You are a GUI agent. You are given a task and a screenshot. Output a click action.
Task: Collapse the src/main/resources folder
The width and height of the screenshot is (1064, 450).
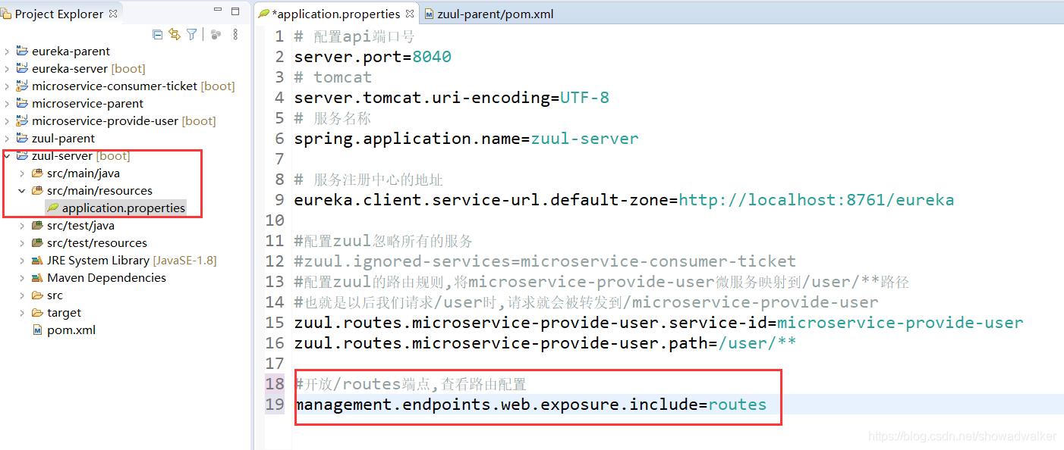click(x=23, y=191)
